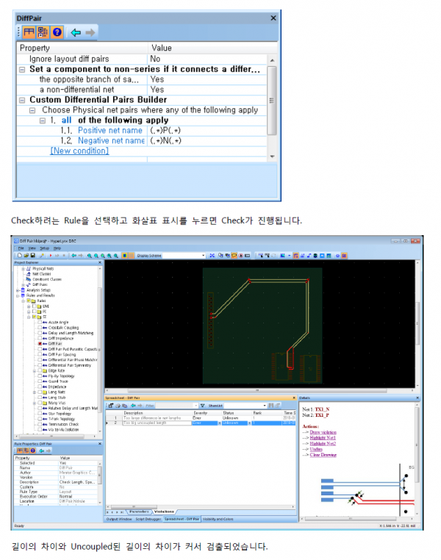Enable the Acute Angle rule checkbox

pos(39,322)
